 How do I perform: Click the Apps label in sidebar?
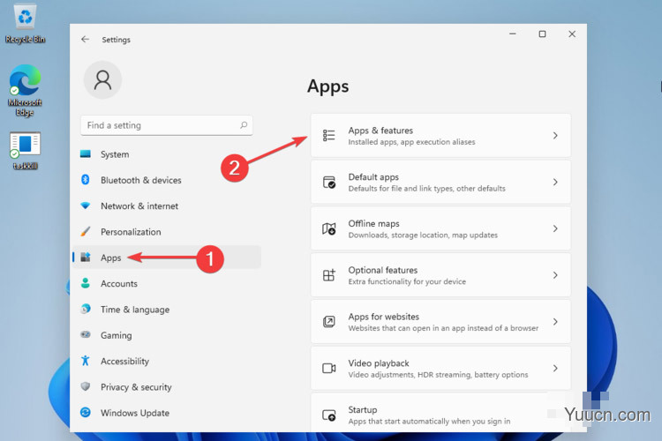(x=110, y=258)
